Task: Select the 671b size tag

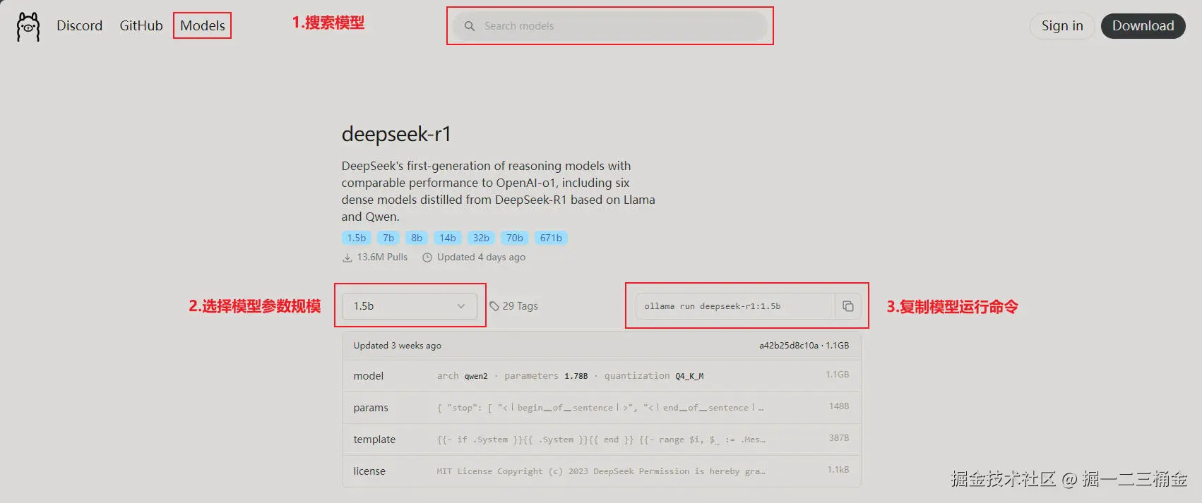Action: click(551, 238)
